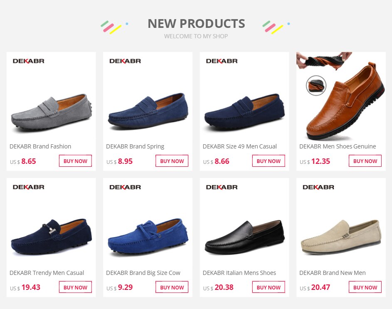392x309 pixels.
Task: Open the DEKABR Brand Fashion product title link
Action: point(40,146)
